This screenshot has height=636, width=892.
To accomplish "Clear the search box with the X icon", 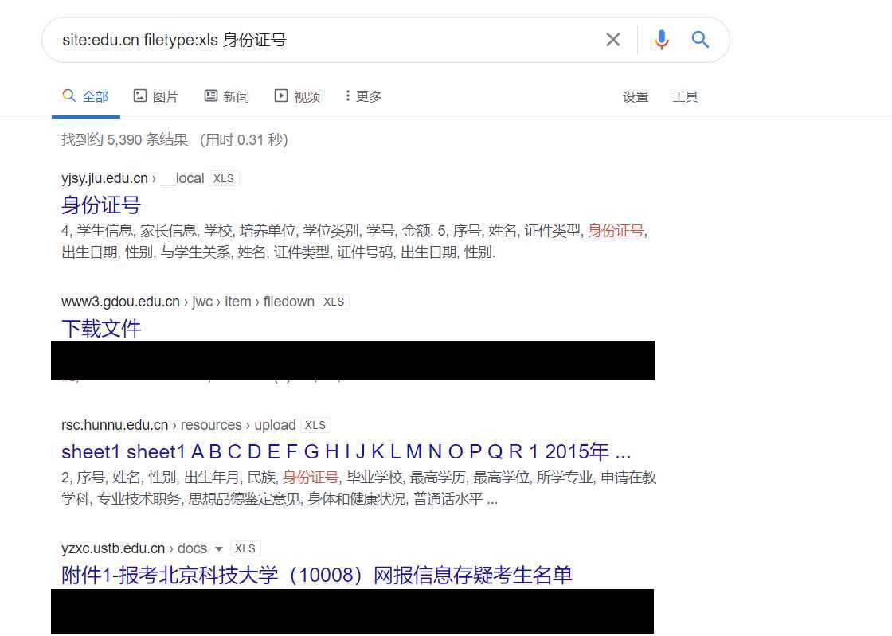I will (x=612, y=40).
